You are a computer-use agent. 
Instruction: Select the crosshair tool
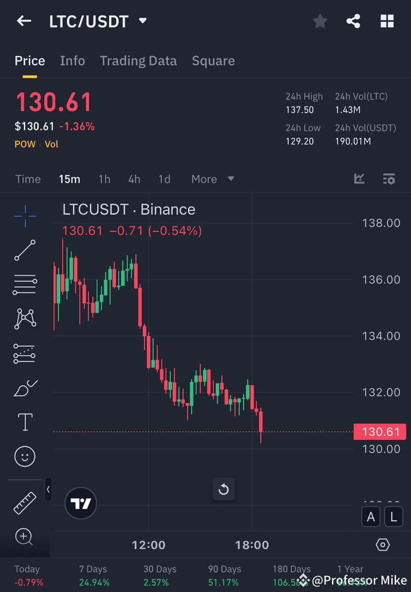click(25, 216)
